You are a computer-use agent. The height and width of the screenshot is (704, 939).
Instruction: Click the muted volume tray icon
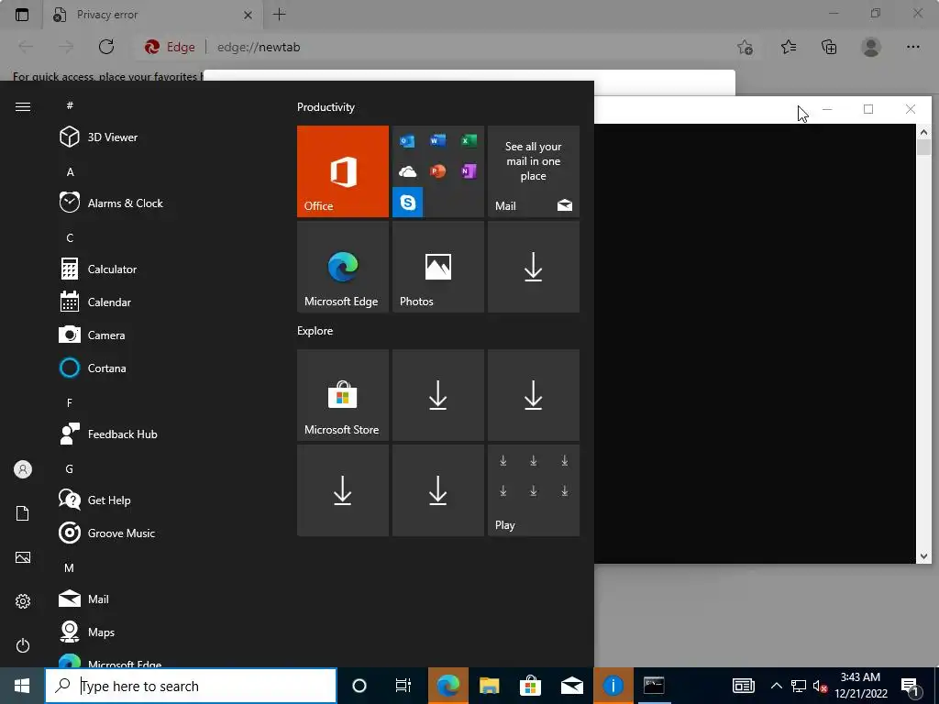click(820, 686)
